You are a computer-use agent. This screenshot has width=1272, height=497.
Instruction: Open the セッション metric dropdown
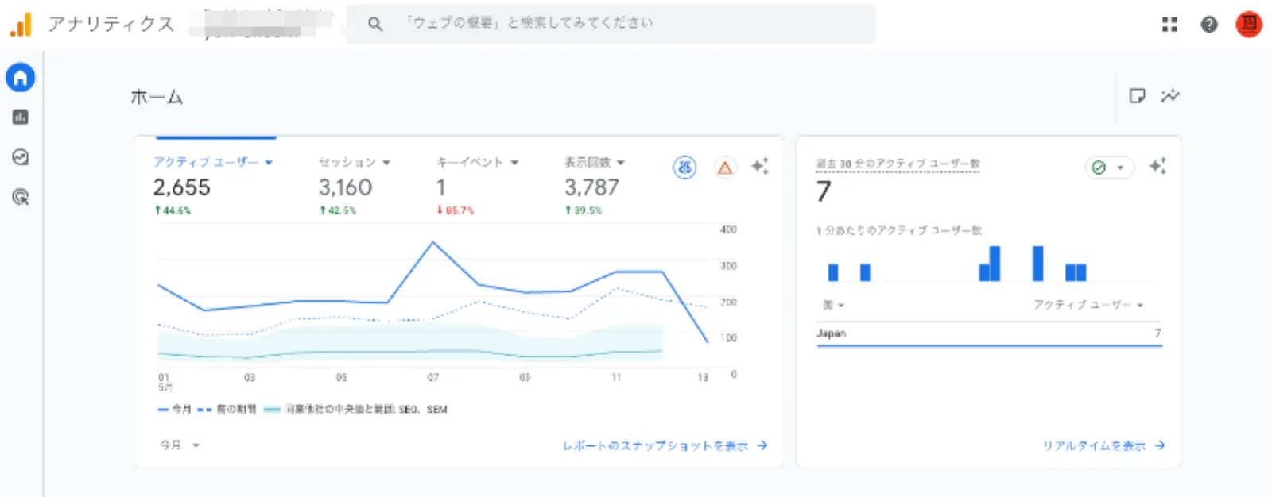355,162
